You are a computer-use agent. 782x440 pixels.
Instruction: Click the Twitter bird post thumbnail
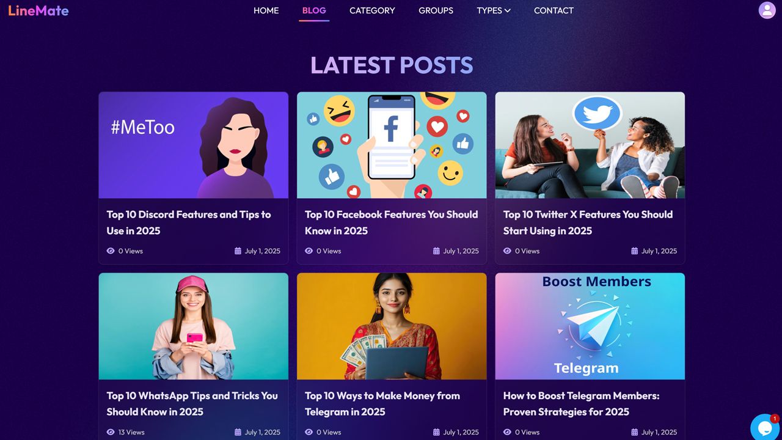[590, 145]
